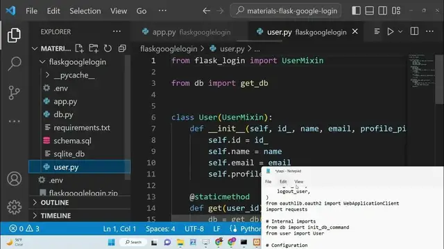The height and width of the screenshot is (249, 444).
Task: Toggle the primary side bar layout
Action: tap(356, 11)
